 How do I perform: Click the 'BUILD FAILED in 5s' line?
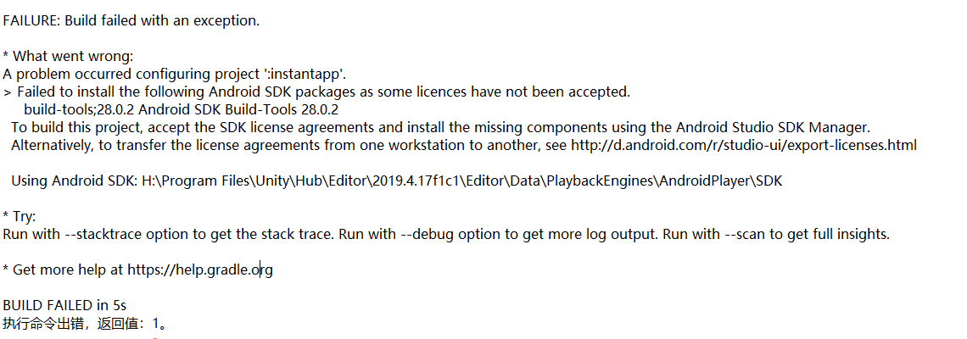click(x=65, y=305)
